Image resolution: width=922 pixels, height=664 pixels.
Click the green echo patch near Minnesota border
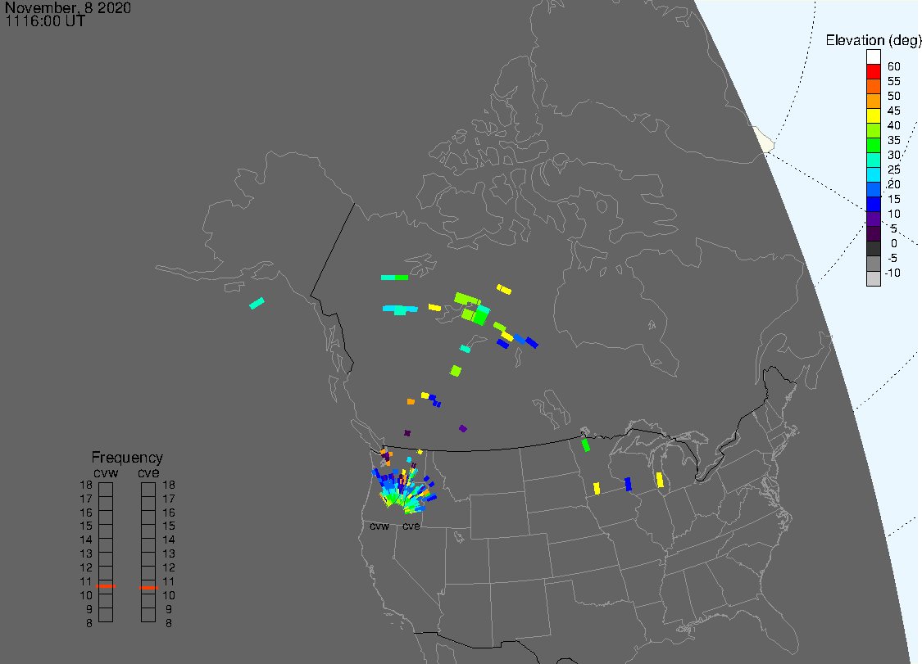point(586,445)
